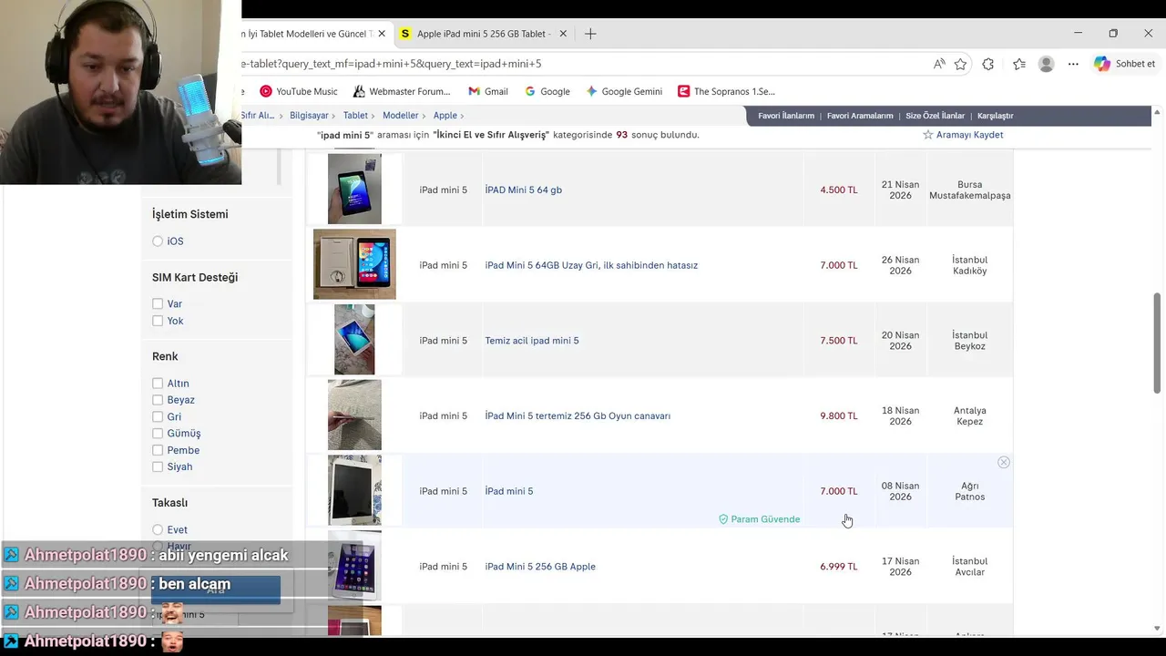This screenshot has width=1166, height=656.
Task: Click Bursa Mustafakemalpaşa location
Action: 969,190
